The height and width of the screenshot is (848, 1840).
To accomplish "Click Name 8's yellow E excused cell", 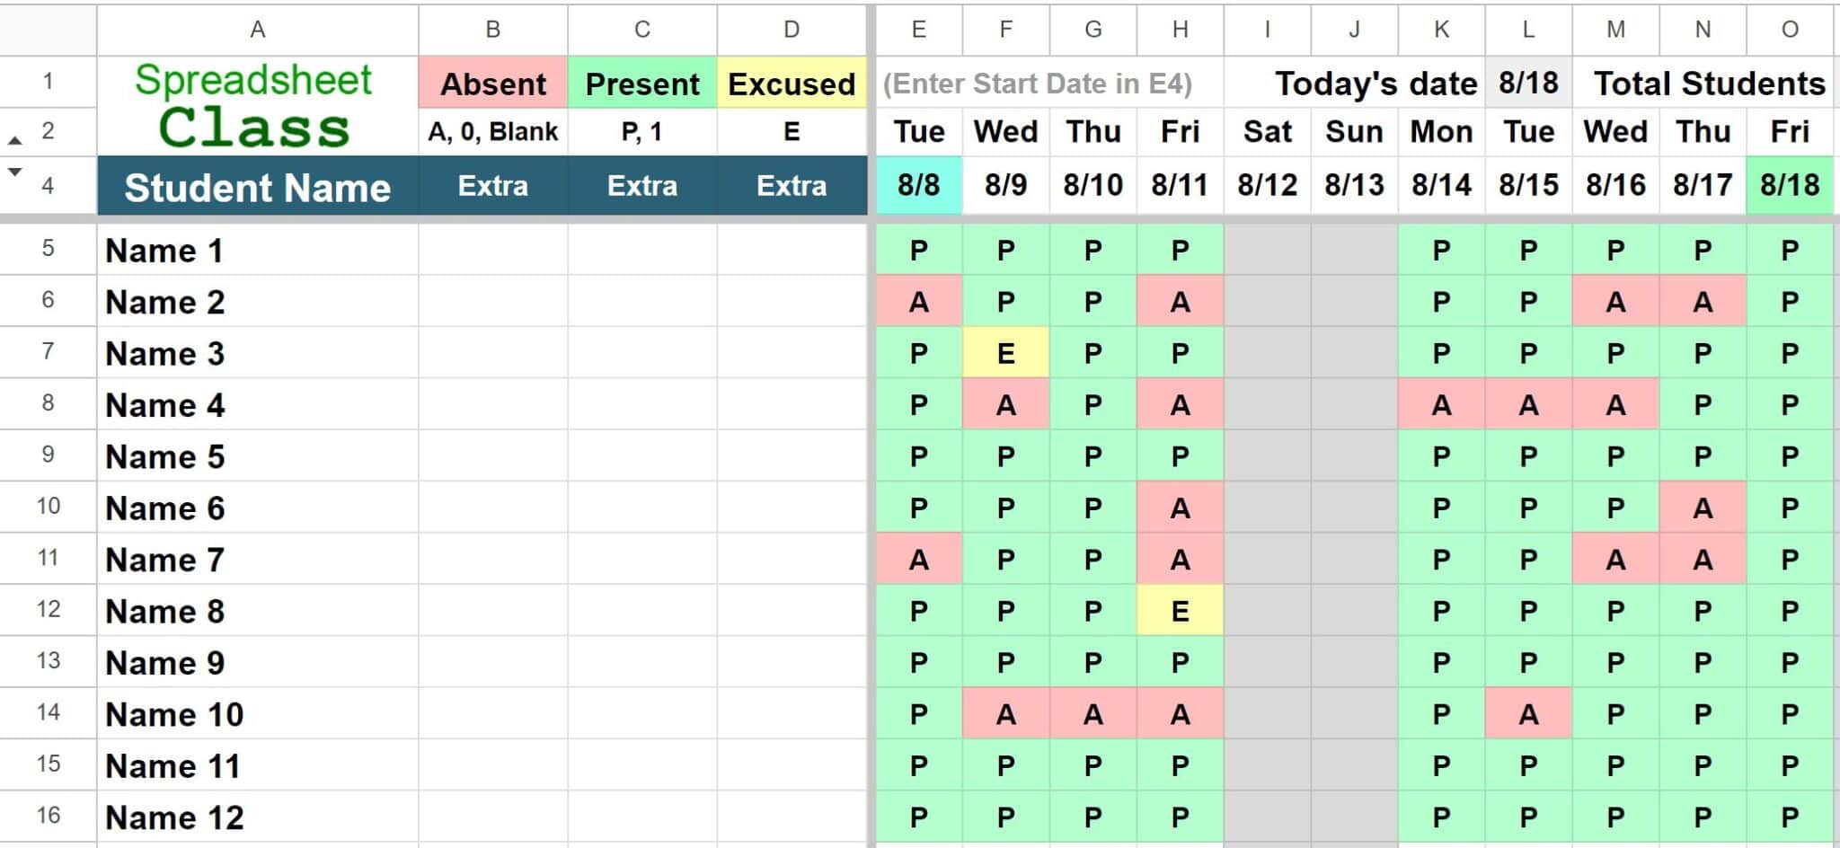I will click(x=1180, y=611).
